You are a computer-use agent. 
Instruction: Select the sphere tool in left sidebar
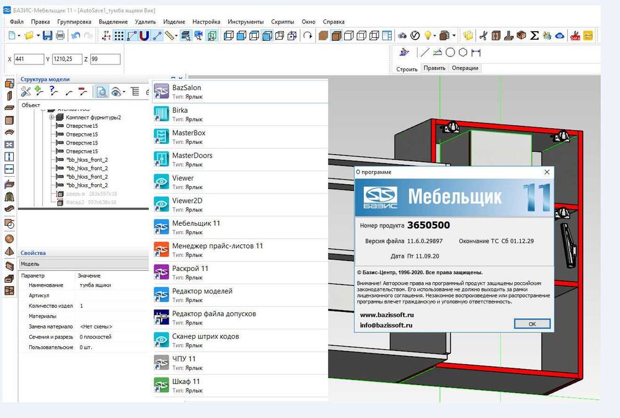(9, 239)
